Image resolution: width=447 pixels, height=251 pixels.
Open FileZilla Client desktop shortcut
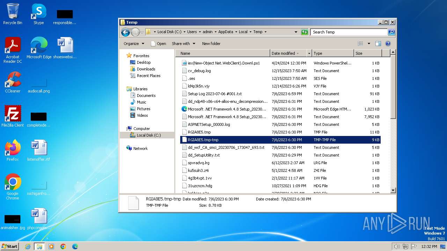point(13,116)
